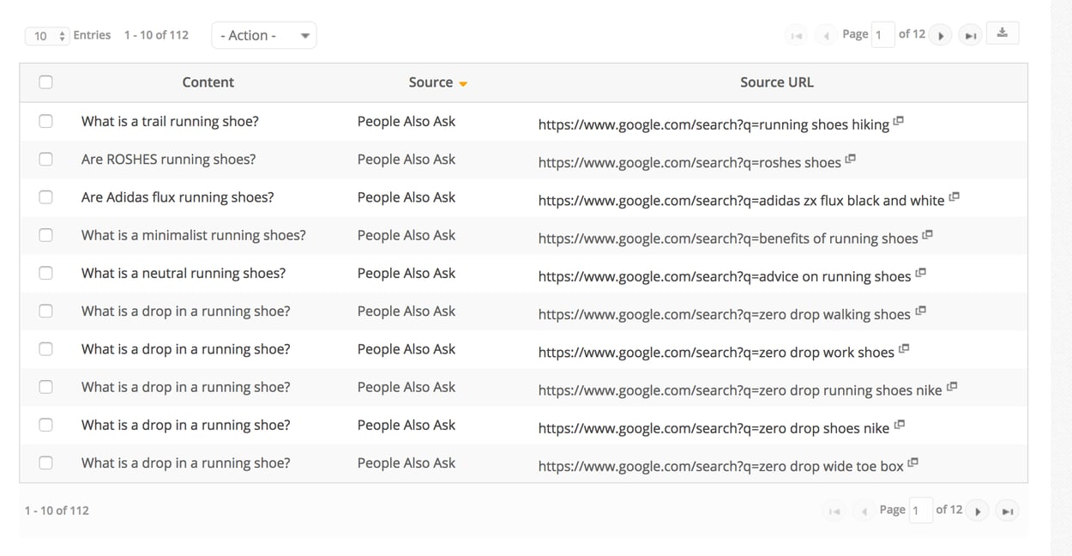This screenshot has height=556, width=1072.
Task: Open the zero drop work shoes URL
Action: (x=716, y=352)
